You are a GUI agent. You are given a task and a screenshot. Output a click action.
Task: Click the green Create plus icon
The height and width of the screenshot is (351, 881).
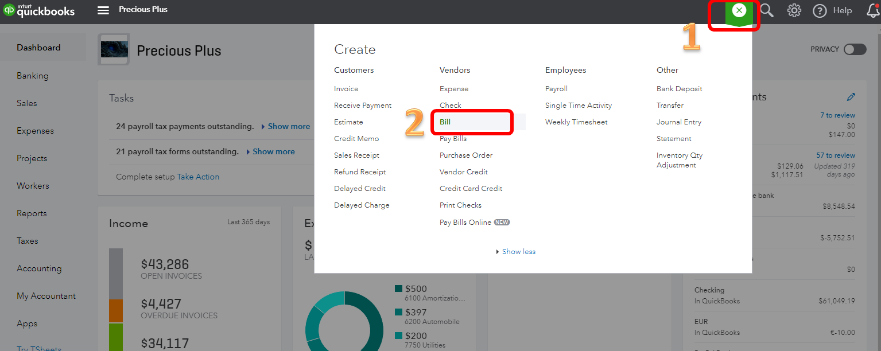click(739, 10)
